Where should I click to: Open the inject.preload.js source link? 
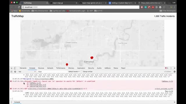[x=164, y=89]
